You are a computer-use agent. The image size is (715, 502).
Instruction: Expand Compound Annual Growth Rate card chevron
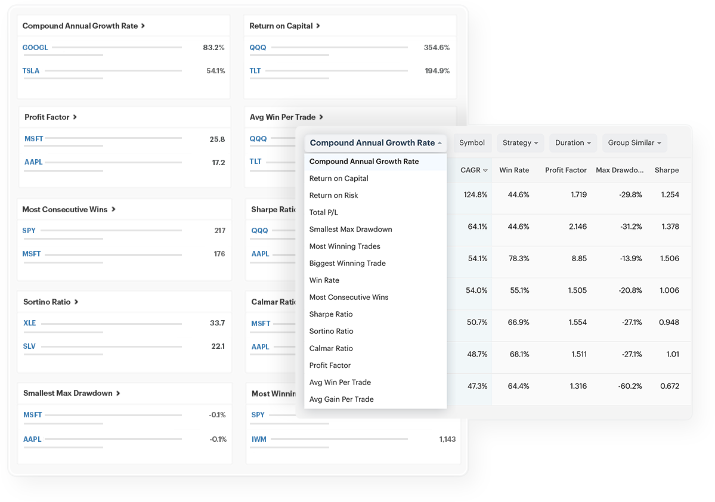coord(143,26)
